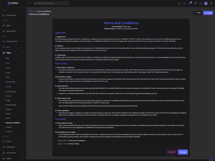Open the notifications bell
The width and height of the screenshot is (215, 161).
[x=195, y=3]
